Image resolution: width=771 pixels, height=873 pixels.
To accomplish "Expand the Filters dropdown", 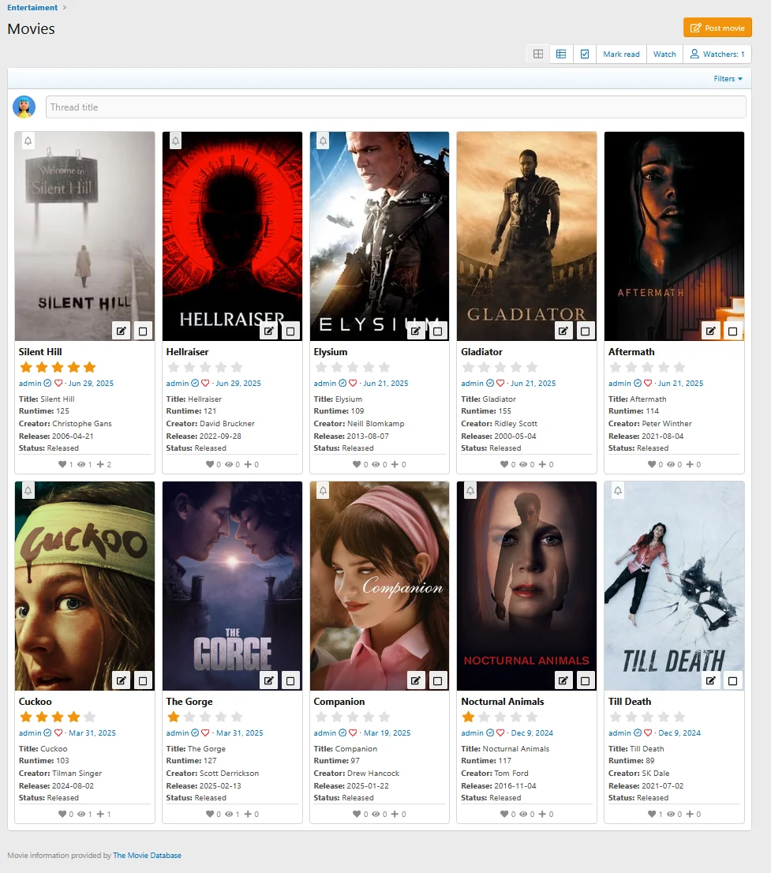I will coord(728,78).
